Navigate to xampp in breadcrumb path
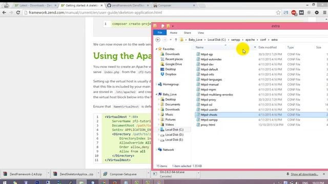This screenshot has height=184, width=328. pos(235,40)
